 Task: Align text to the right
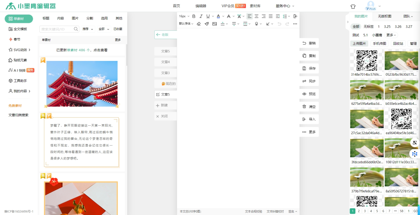264,16
